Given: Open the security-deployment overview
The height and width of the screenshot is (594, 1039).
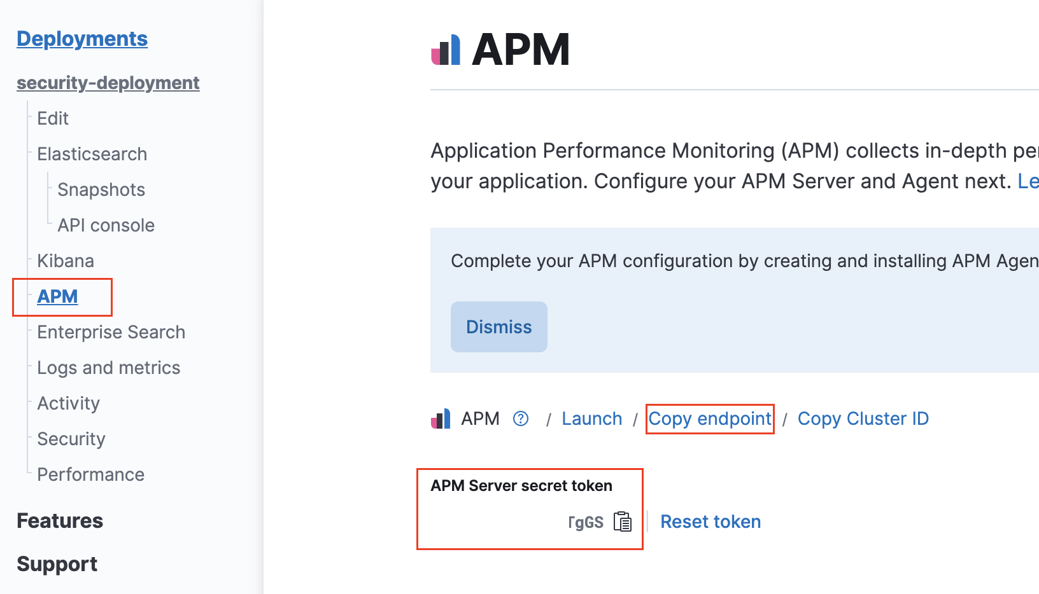Looking at the screenshot, I should (x=108, y=83).
